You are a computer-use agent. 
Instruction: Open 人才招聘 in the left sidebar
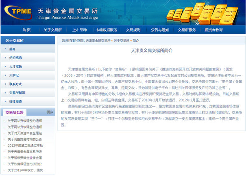[15, 67]
